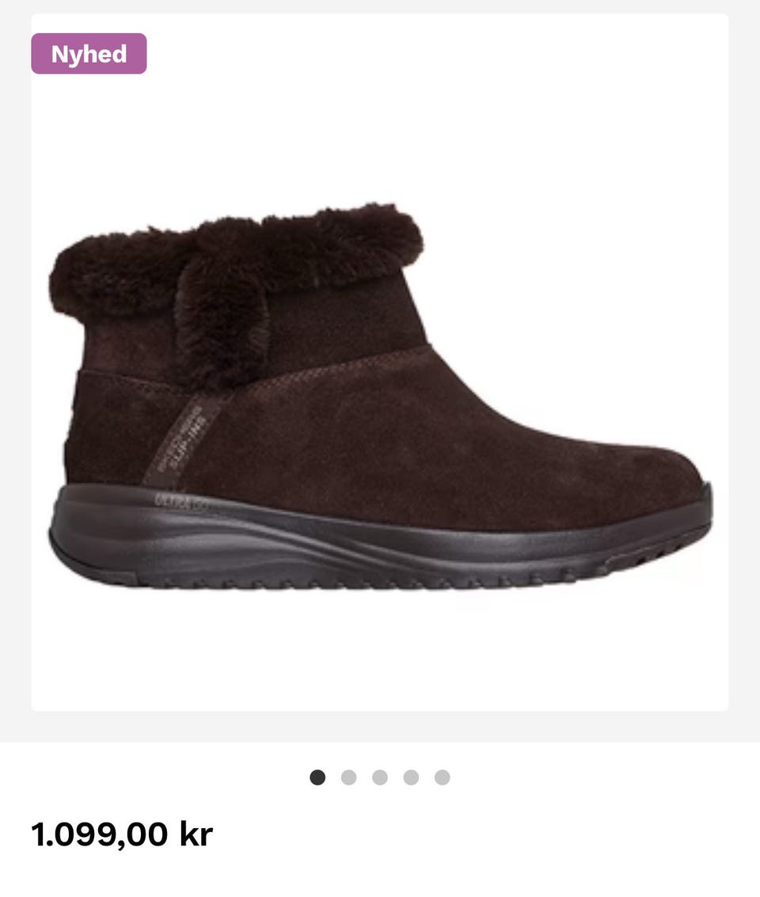760x897 pixels.
Task: Open the brown boot product image
Action: [380, 395]
